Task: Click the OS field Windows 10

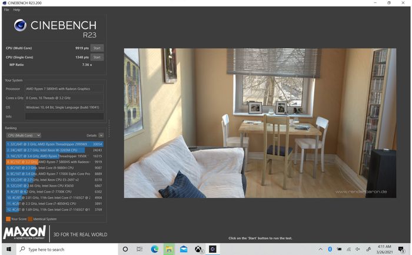Action: point(64,107)
